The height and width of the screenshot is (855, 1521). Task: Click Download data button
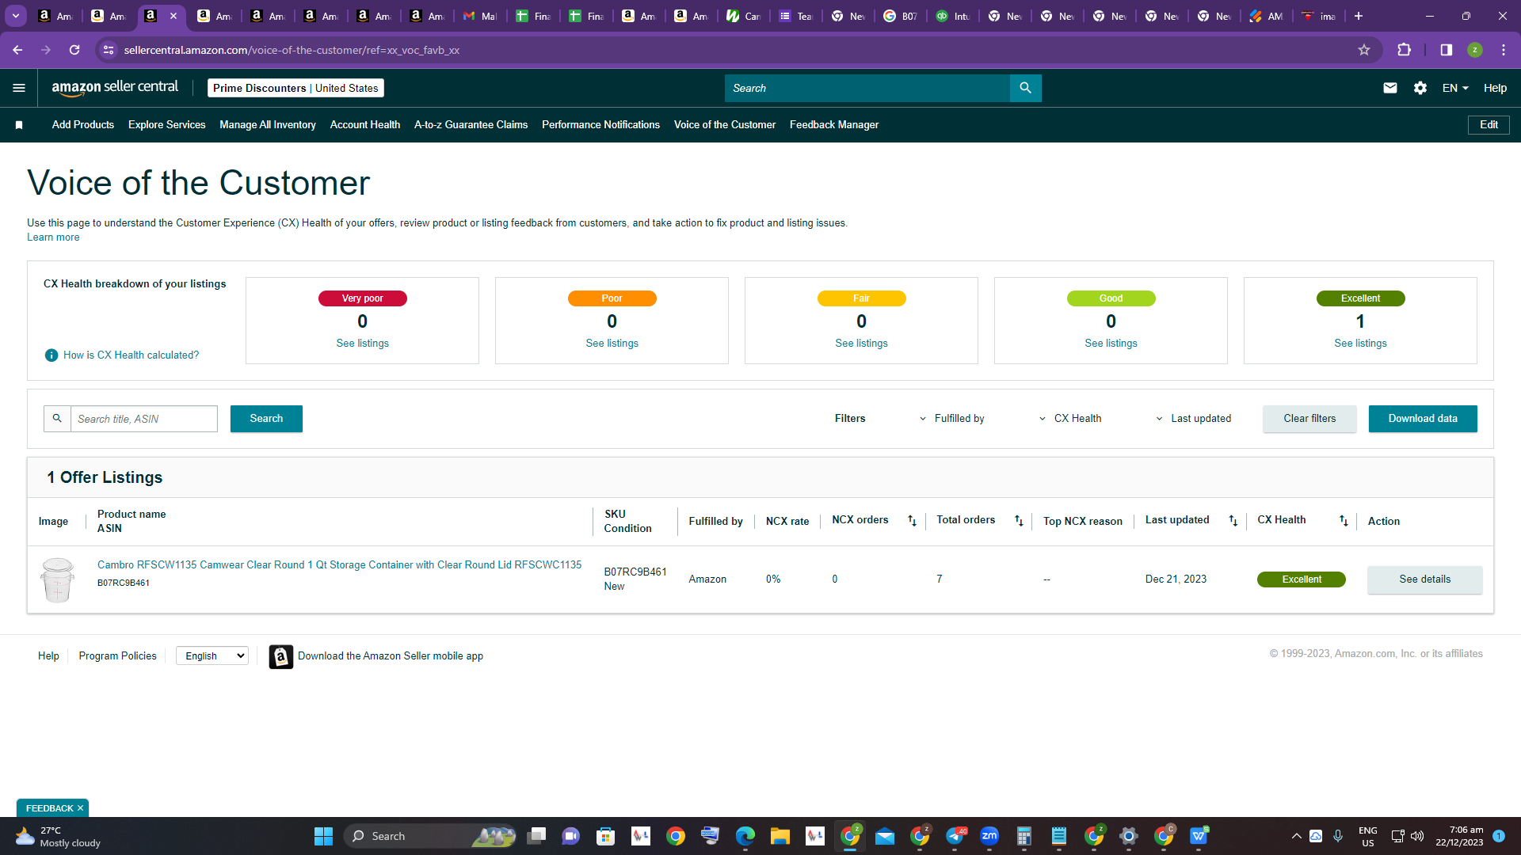click(1423, 419)
